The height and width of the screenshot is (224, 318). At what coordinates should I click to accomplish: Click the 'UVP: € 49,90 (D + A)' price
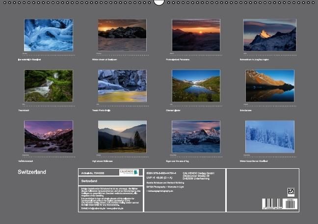click(159, 178)
